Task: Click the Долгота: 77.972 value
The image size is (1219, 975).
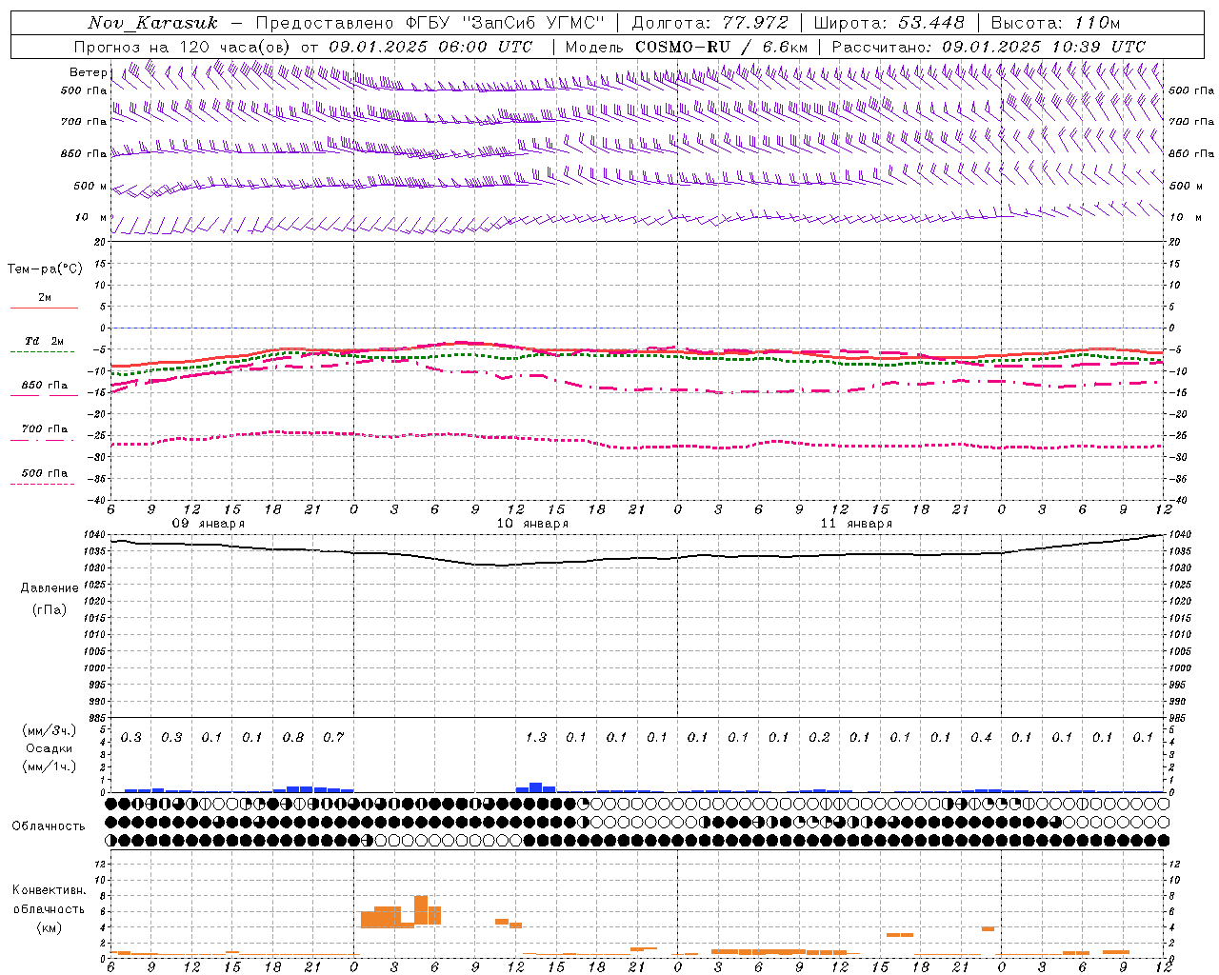Action: (709, 23)
